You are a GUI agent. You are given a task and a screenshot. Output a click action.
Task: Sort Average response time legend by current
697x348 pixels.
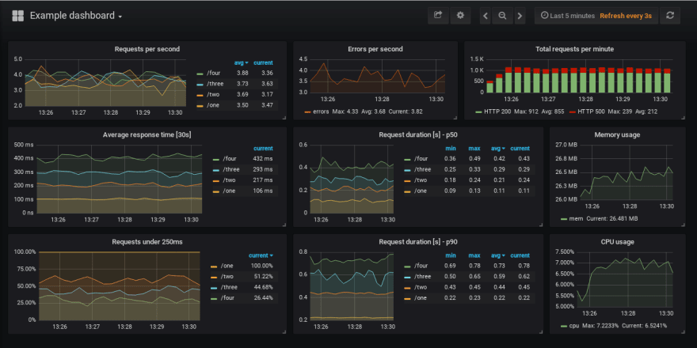(x=263, y=148)
